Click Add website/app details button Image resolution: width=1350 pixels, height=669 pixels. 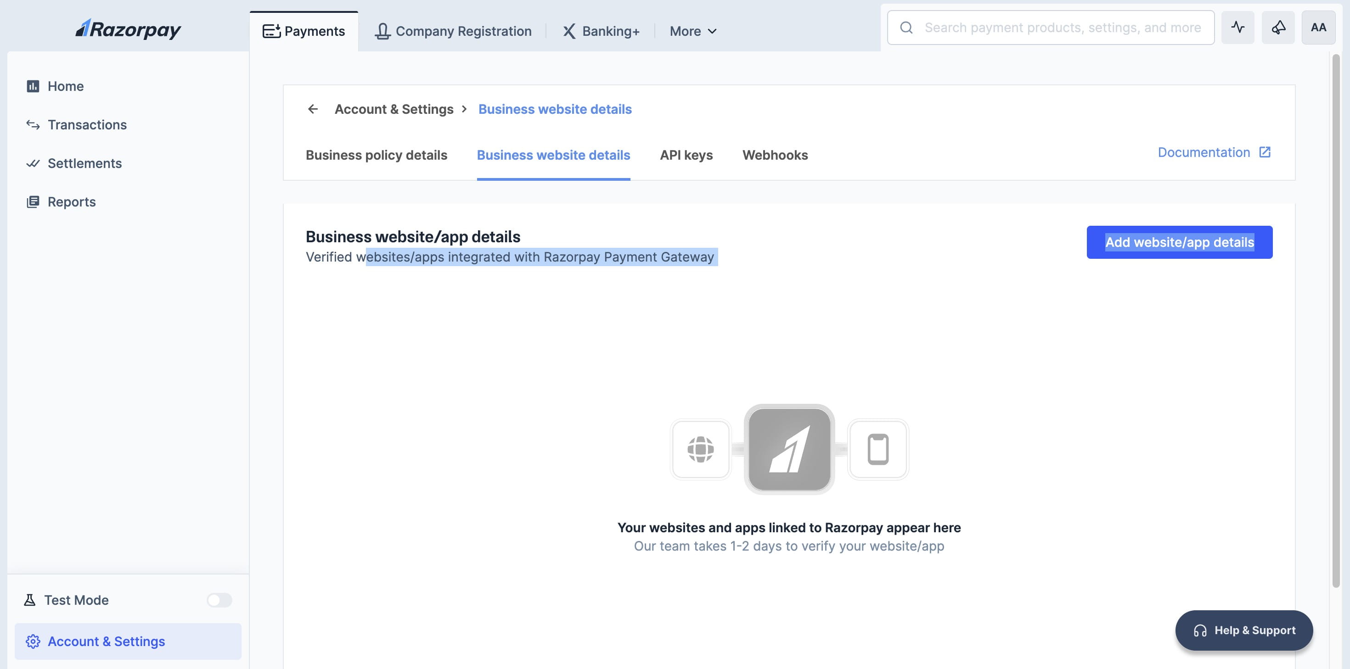(1179, 242)
